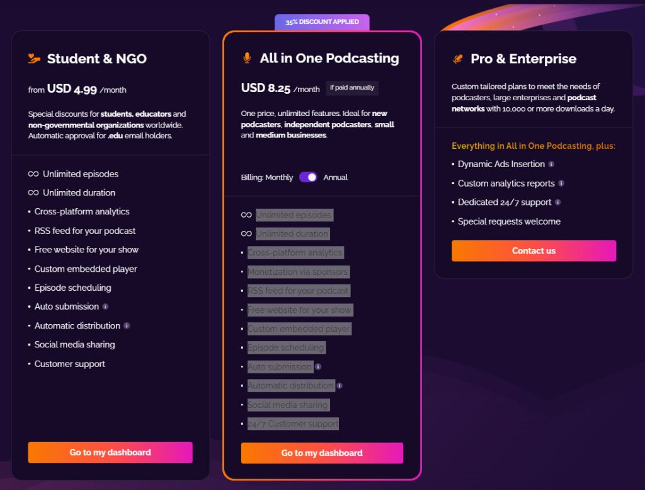Show info for Dynamic Ads Insertion
This screenshot has height=490, width=645.
tap(551, 164)
